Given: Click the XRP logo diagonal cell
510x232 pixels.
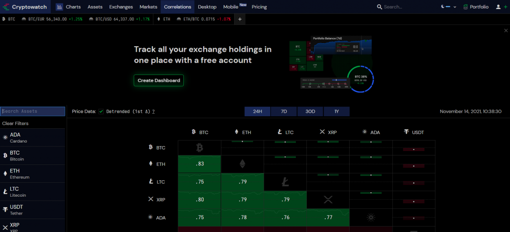Looking at the screenshot, I should 328,200.
